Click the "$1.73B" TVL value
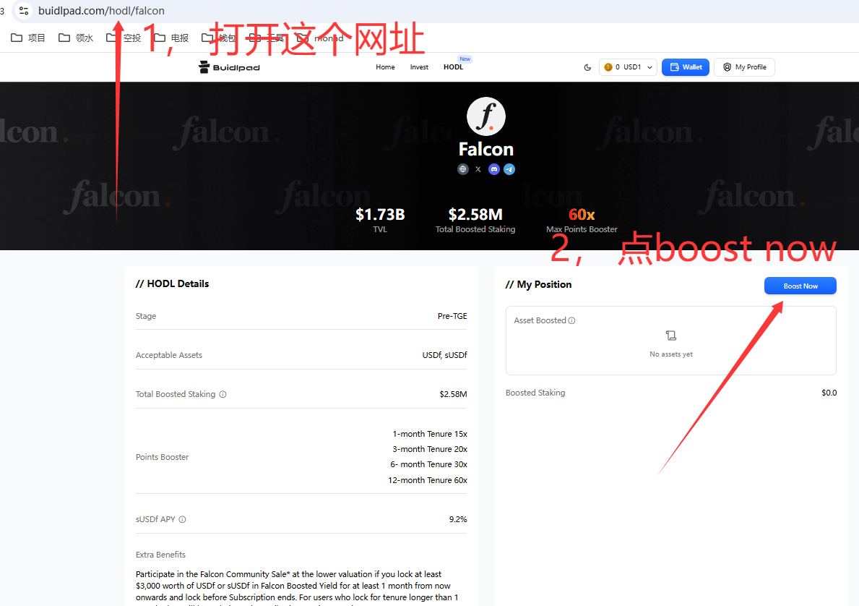 [x=380, y=215]
